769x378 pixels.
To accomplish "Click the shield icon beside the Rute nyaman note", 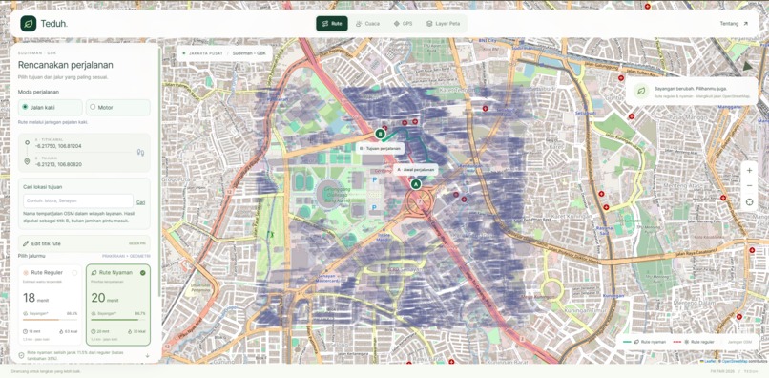I will [x=21, y=355].
